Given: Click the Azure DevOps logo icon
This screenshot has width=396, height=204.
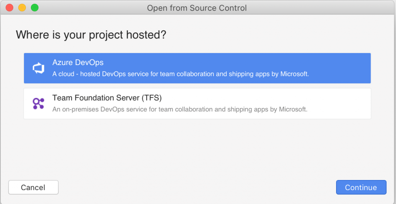Looking at the screenshot, I should click(x=38, y=68).
